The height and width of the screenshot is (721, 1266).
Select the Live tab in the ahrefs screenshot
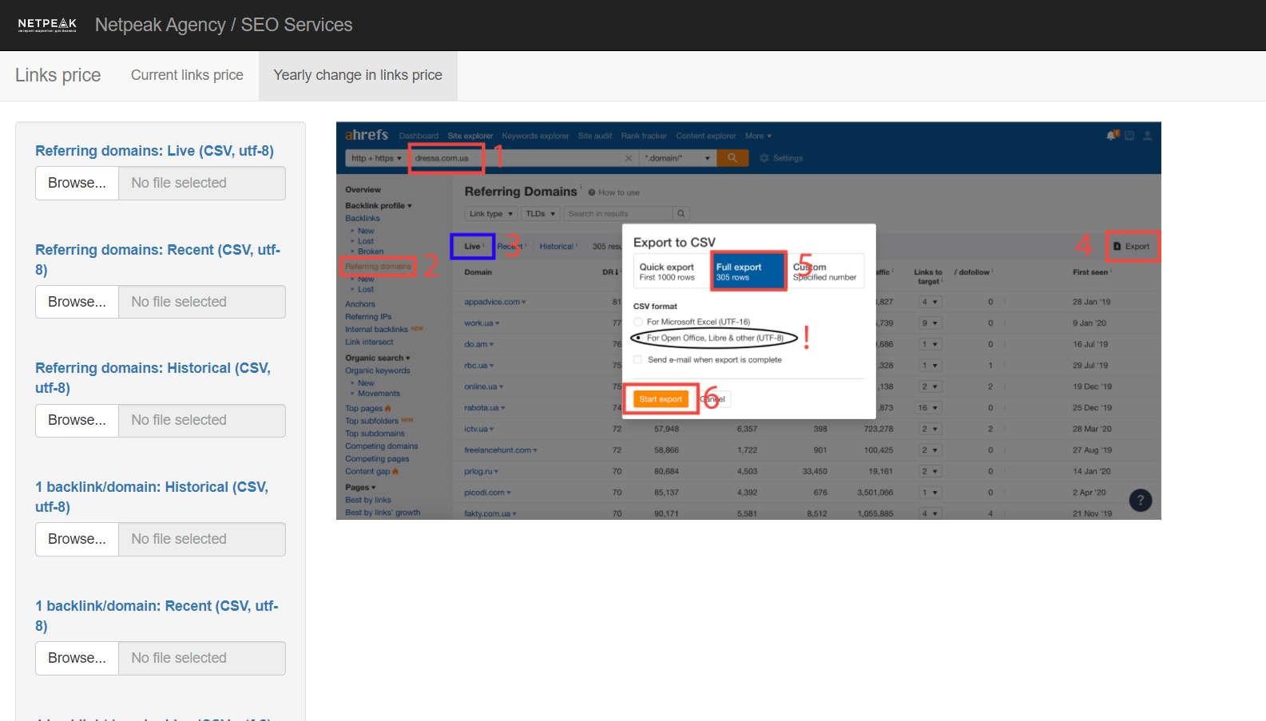473,246
